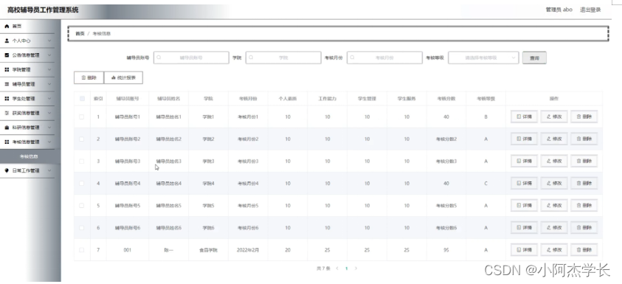622x284 pixels.
Task: Click the 辅导员账号 search input field
Action: 191,58
